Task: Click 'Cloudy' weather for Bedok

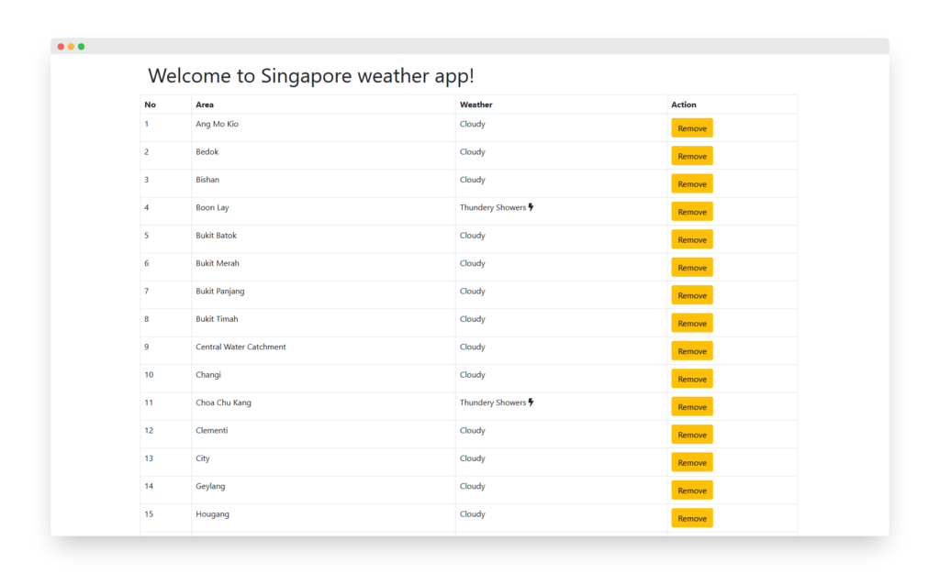Action: pyautogui.click(x=473, y=152)
